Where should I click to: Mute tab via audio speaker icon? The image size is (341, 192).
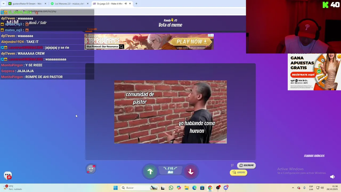point(126,4)
